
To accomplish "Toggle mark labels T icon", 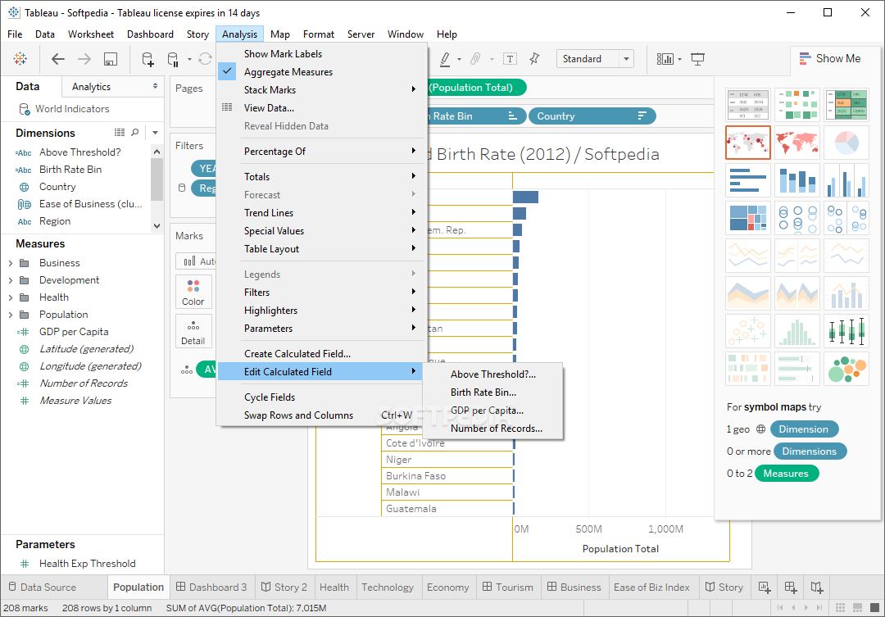I will pos(511,59).
